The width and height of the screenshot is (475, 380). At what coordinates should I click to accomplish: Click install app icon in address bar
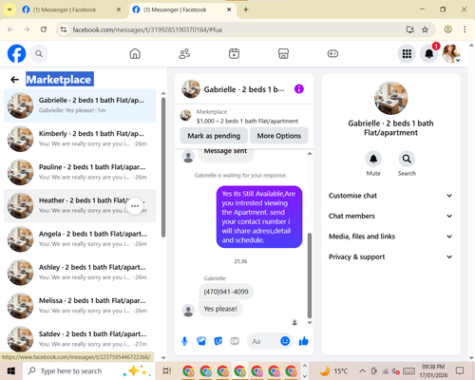(x=410, y=29)
